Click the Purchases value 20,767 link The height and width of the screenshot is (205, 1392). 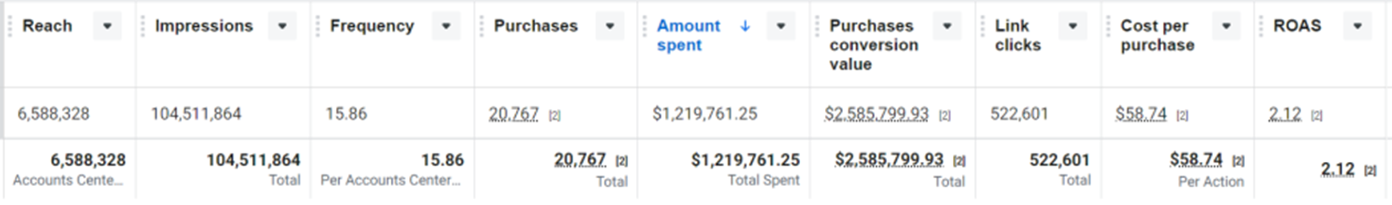pyautogui.click(x=514, y=114)
